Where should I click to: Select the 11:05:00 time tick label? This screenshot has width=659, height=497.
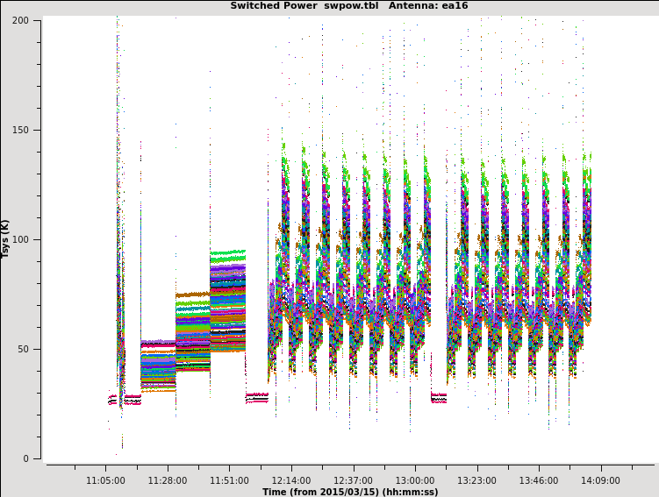tap(105, 480)
